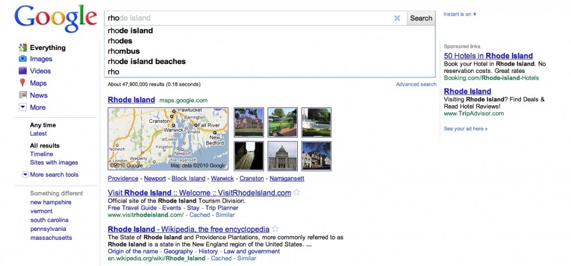The image size is (571, 266).
Task: Search 'vermont' under Something different
Action: click(x=41, y=211)
